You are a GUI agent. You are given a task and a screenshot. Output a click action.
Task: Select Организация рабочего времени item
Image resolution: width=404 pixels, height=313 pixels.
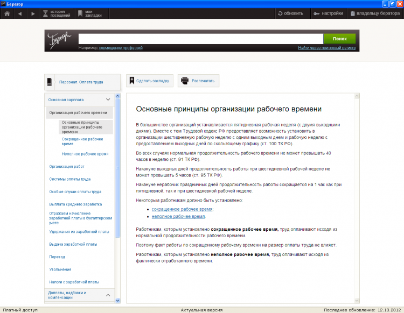coord(79,112)
